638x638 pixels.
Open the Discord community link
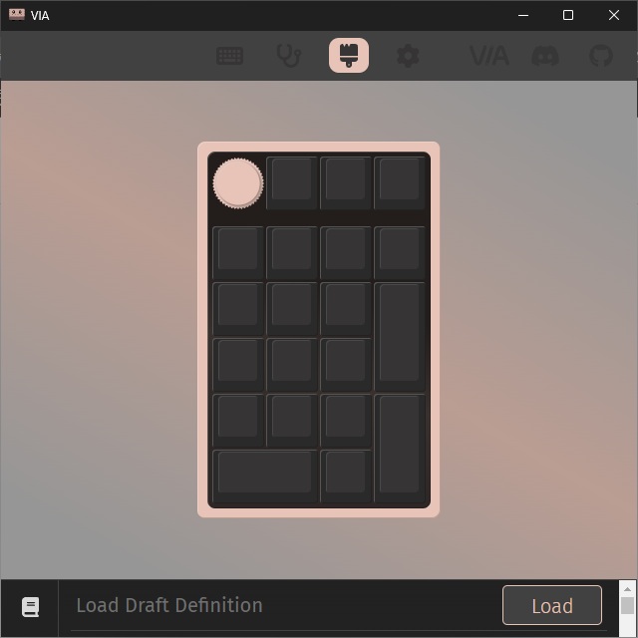[545, 56]
